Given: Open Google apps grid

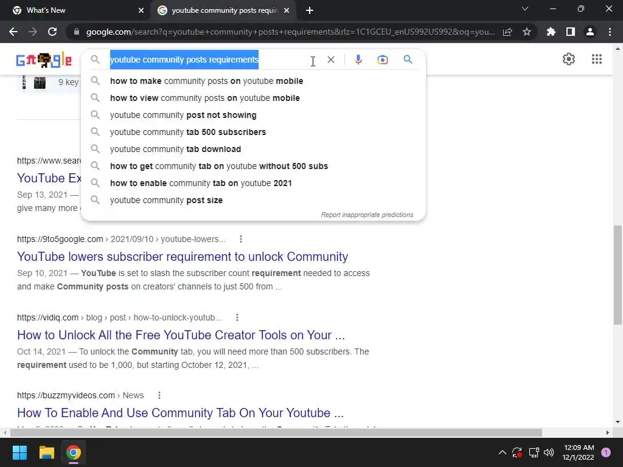Looking at the screenshot, I should click(596, 59).
